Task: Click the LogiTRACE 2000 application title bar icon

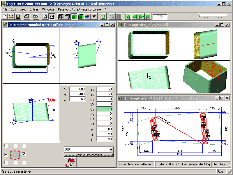Action: click(x=4, y=4)
